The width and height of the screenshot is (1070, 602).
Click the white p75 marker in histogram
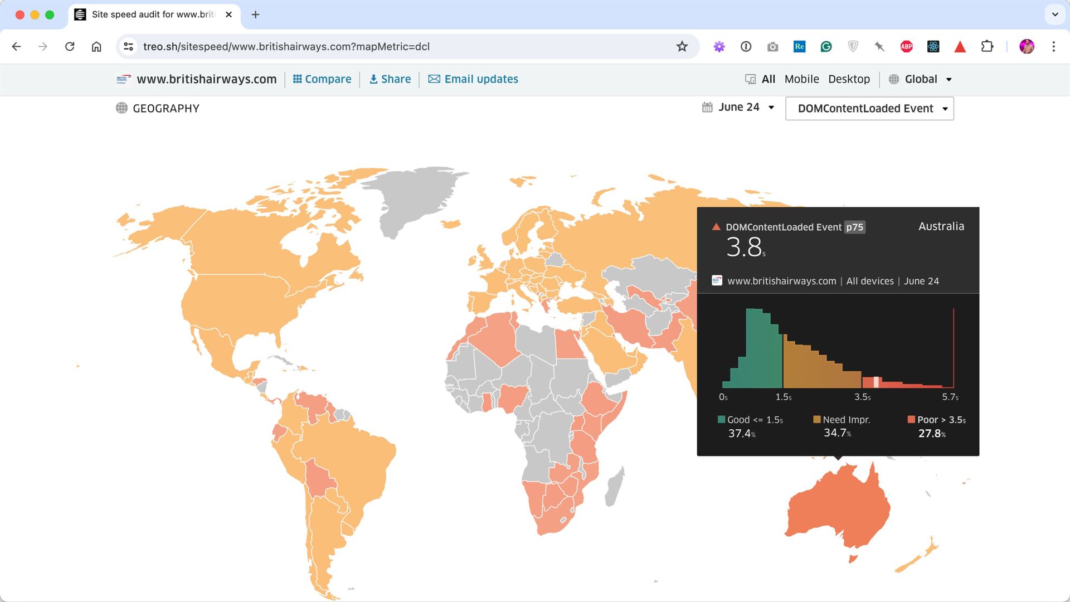click(876, 382)
